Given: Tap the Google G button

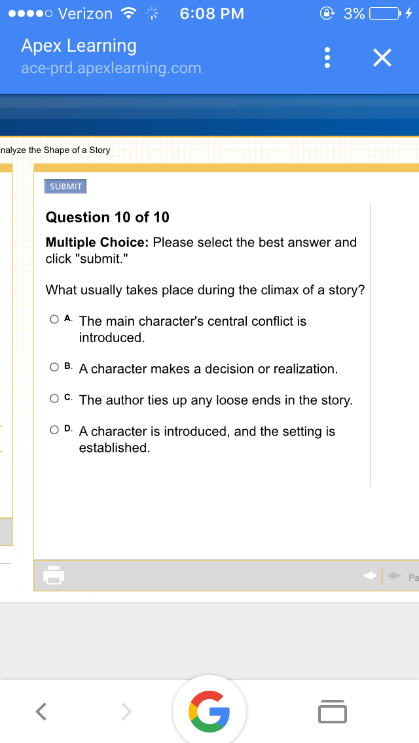Looking at the screenshot, I should pos(209,710).
